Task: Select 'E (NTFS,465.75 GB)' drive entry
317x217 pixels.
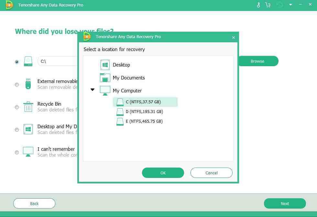Action: coord(144,121)
